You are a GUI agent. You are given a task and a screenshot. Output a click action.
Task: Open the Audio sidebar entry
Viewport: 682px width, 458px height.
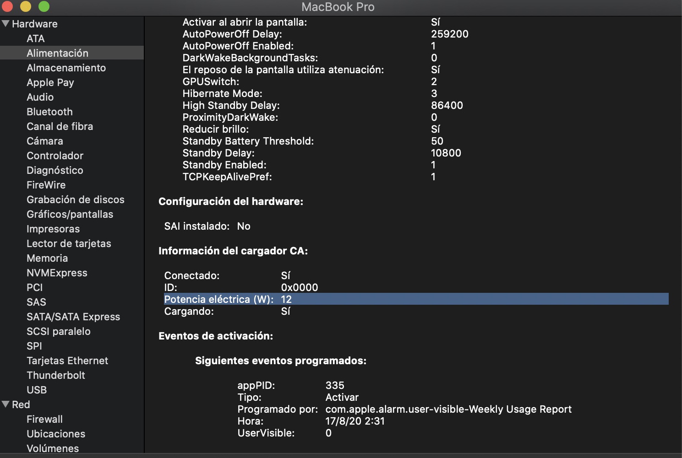(x=40, y=97)
